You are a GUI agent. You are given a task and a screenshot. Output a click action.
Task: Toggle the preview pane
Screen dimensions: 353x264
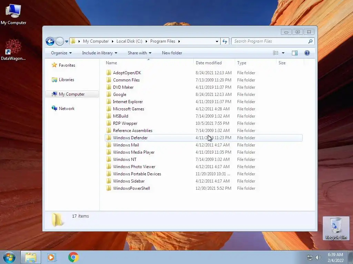click(x=295, y=53)
